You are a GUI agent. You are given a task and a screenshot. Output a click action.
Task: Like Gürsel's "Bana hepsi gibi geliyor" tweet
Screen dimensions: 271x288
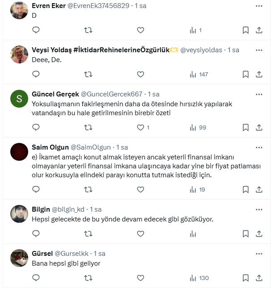[x=140, y=278]
